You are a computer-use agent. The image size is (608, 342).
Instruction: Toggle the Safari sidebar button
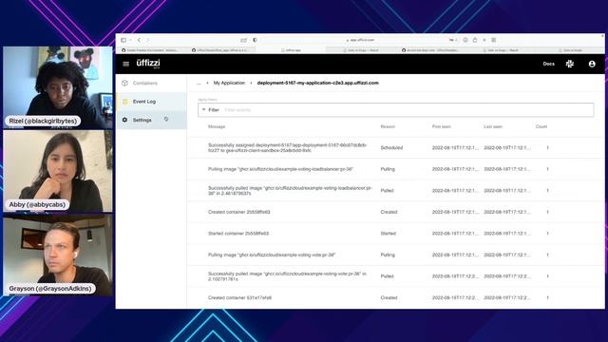tap(123, 40)
